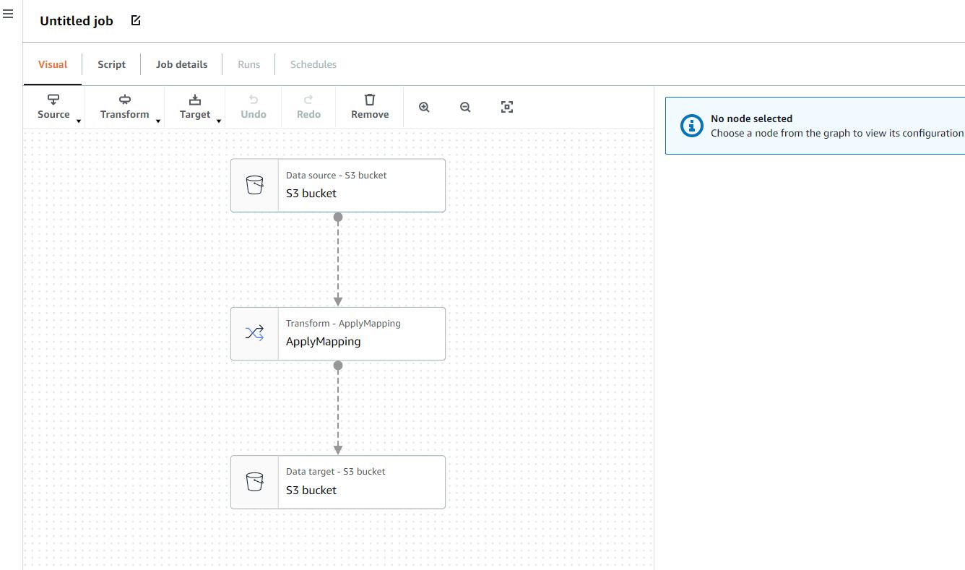Click the 'No node selected' heading
The image size is (965, 570).
coord(751,118)
